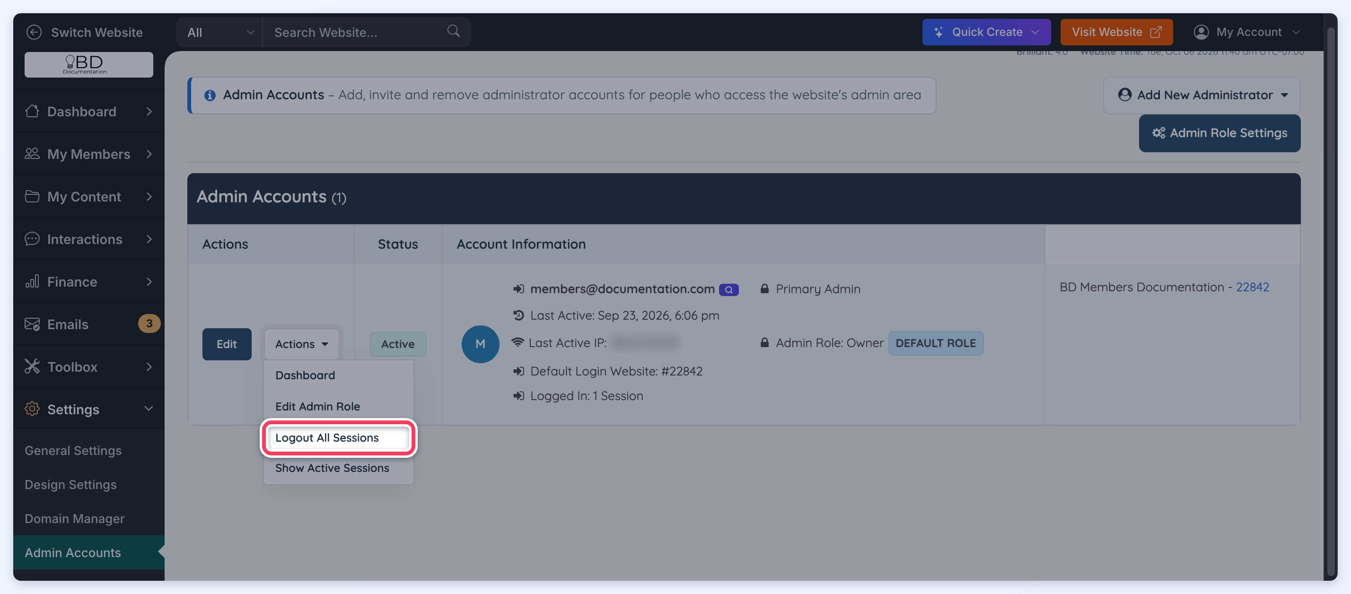Open Design Settings in sidebar
Image resolution: width=1351 pixels, height=594 pixels.
pos(70,484)
